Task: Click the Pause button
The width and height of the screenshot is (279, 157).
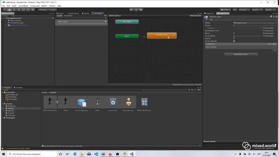Action: (x=136, y=10)
